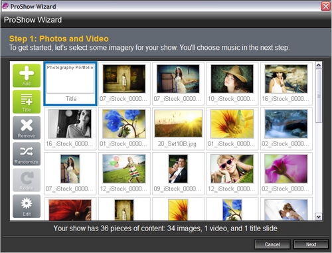The height and width of the screenshot is (253, 332).
Task: Select the small yellow flower thumbnail in bottom row
Action: tap(178, 210)
